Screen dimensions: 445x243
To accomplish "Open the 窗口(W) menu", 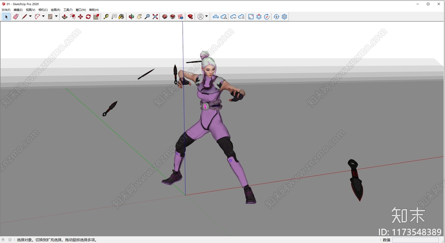I will point(81,10).
